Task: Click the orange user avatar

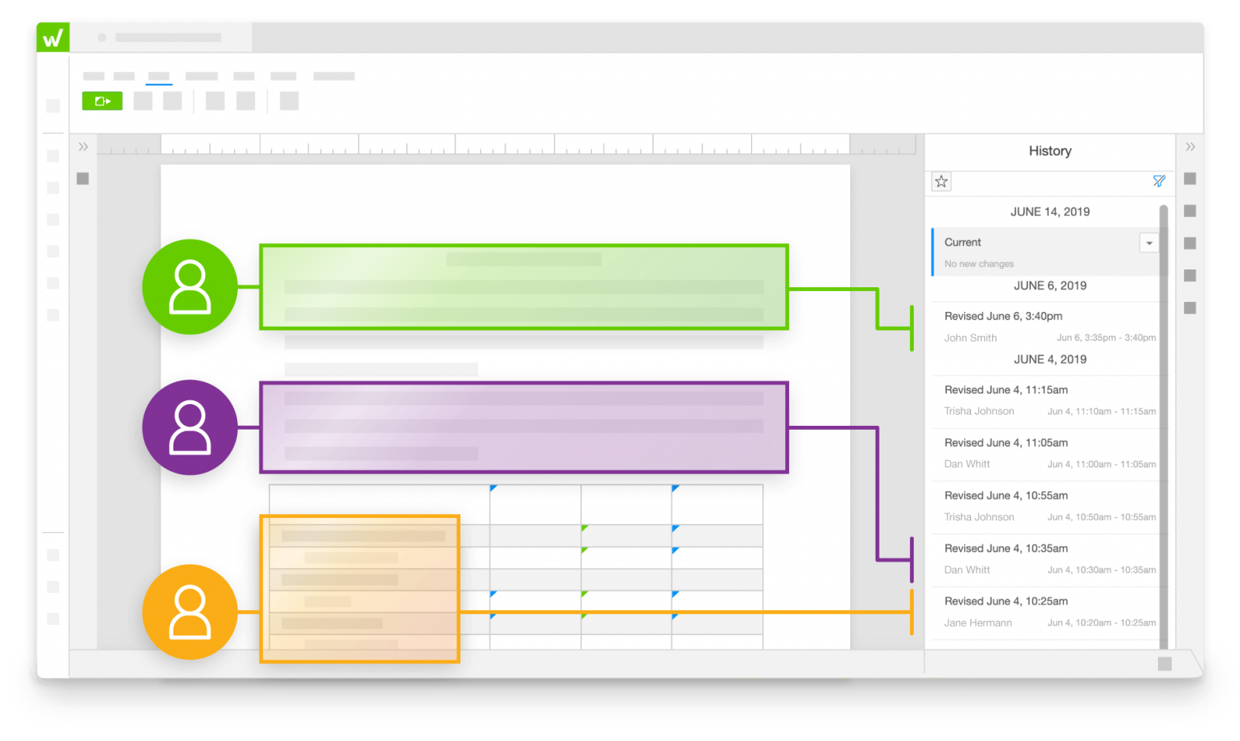Action: tap(190, 612)
